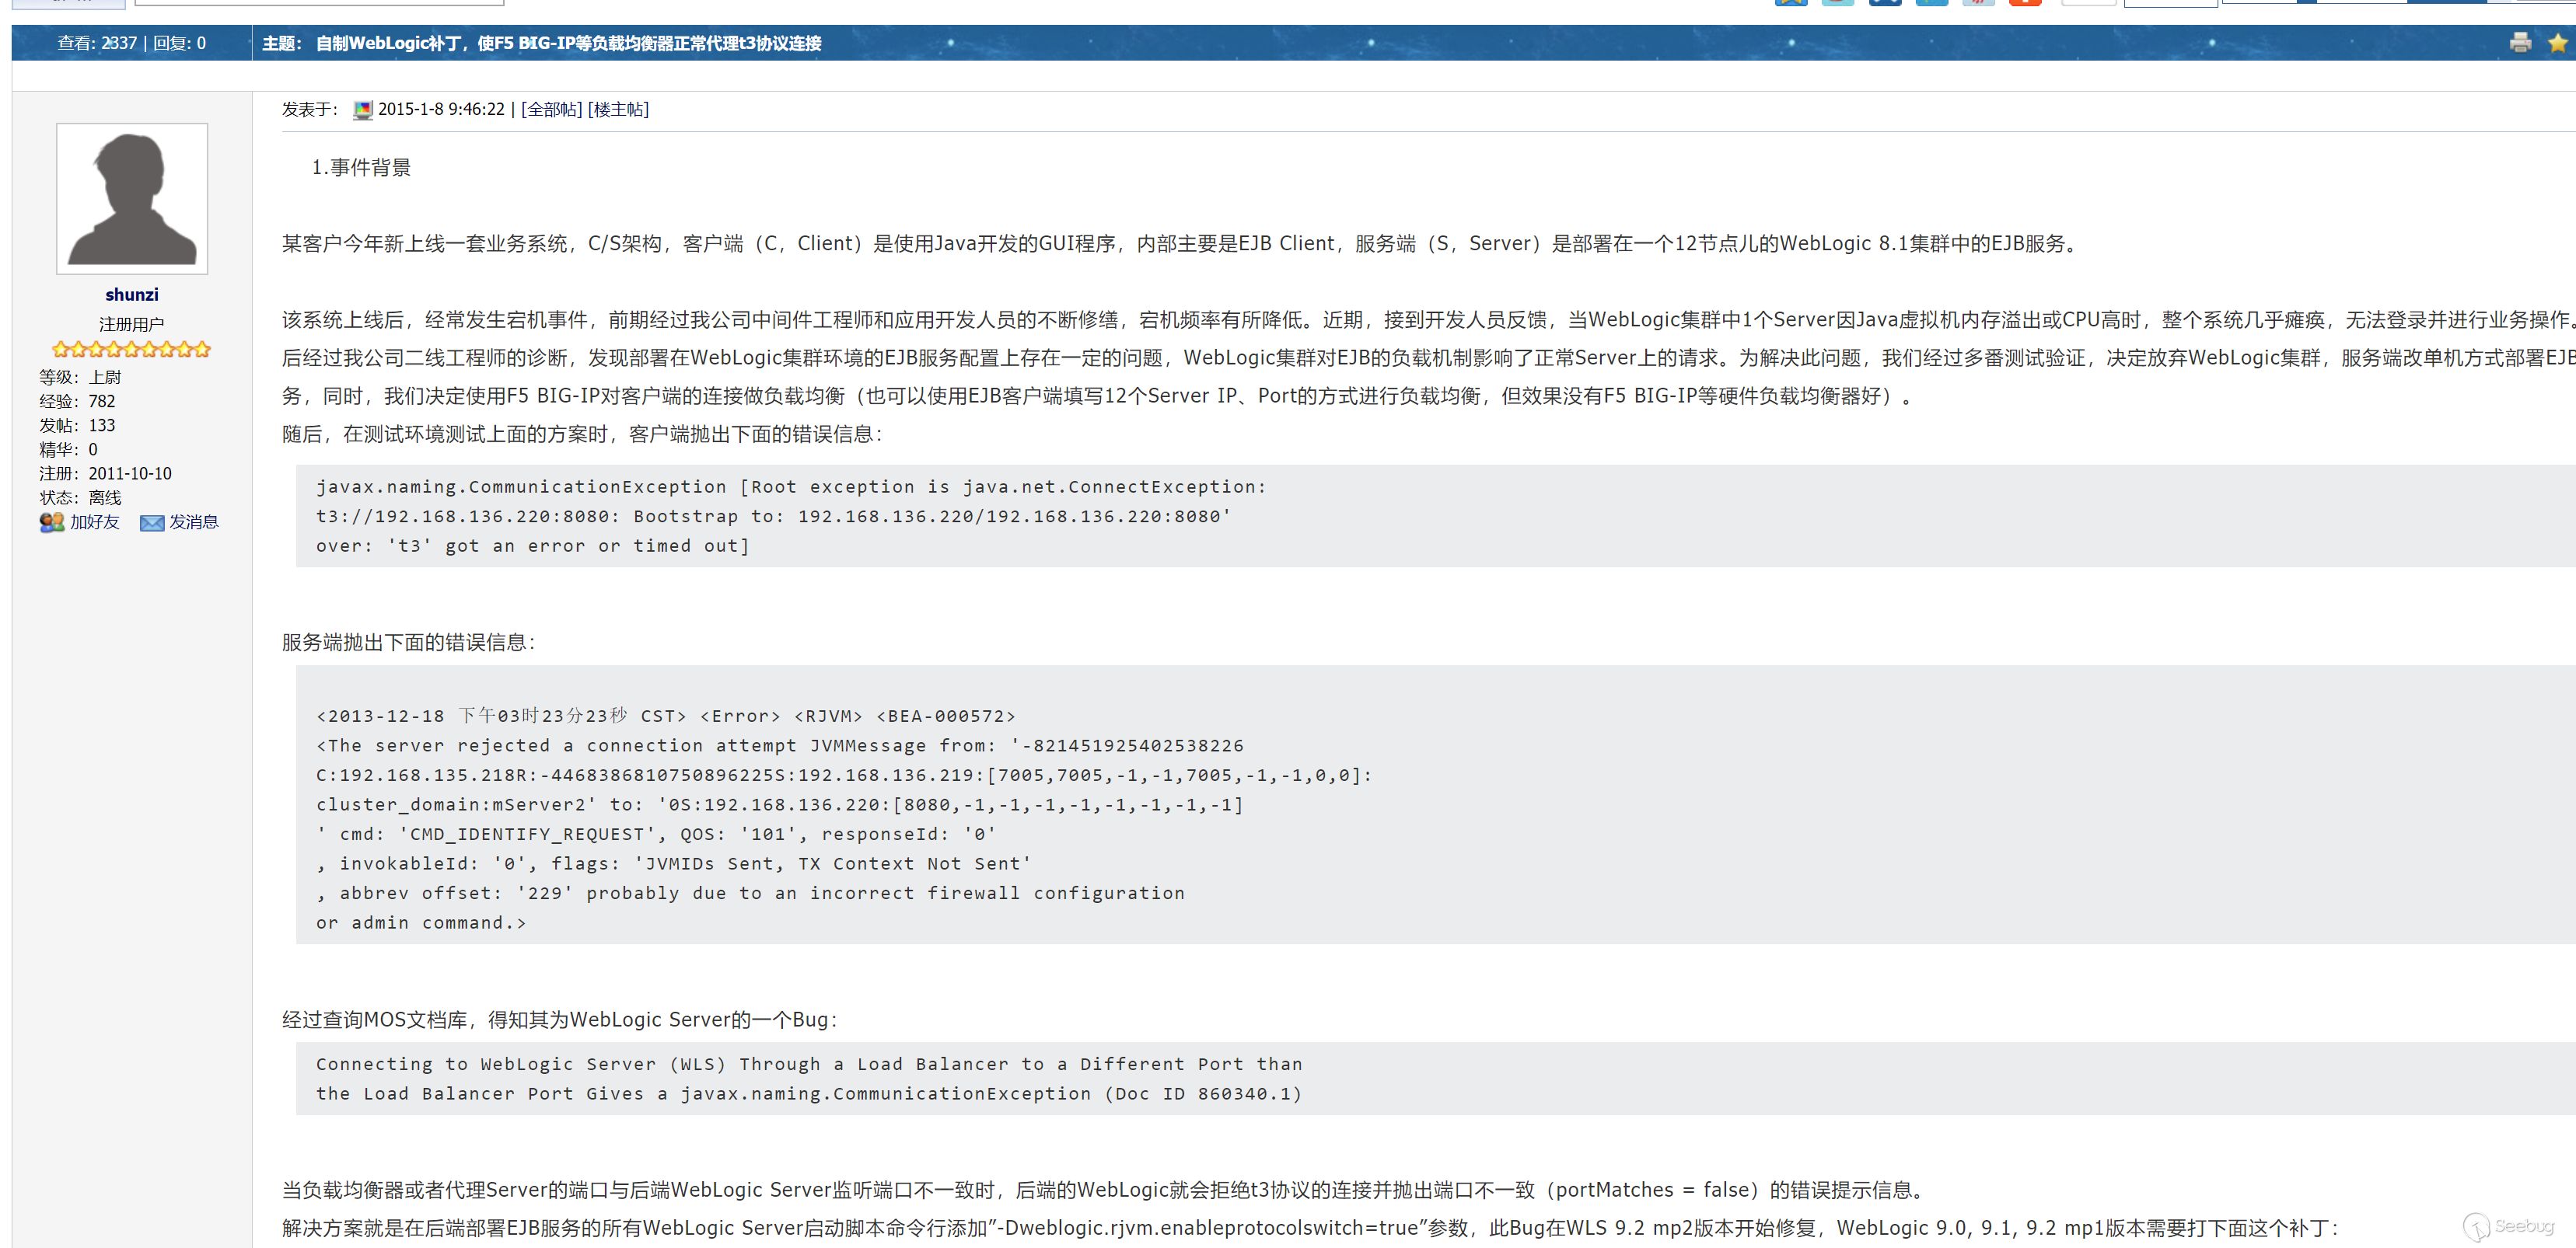Open the shunzi username profile link
2576x1248 pixels.
click(x=132, y=295)
